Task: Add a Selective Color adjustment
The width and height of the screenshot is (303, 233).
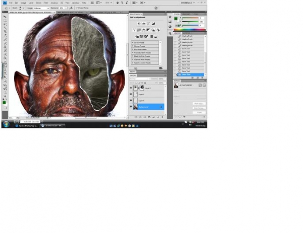Action: click(x=156, y=36)
